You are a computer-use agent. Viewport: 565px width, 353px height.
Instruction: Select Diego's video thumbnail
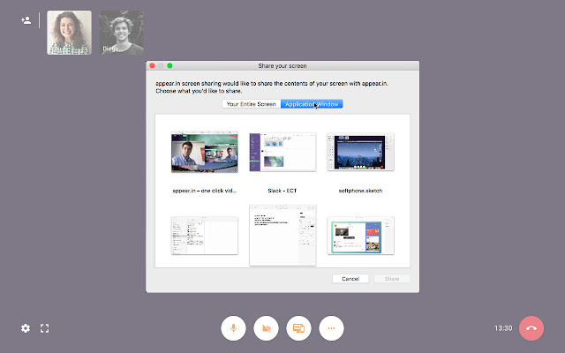(x=122, y=33)
